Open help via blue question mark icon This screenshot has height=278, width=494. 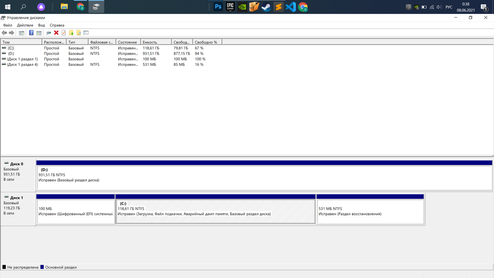point(31,33)
